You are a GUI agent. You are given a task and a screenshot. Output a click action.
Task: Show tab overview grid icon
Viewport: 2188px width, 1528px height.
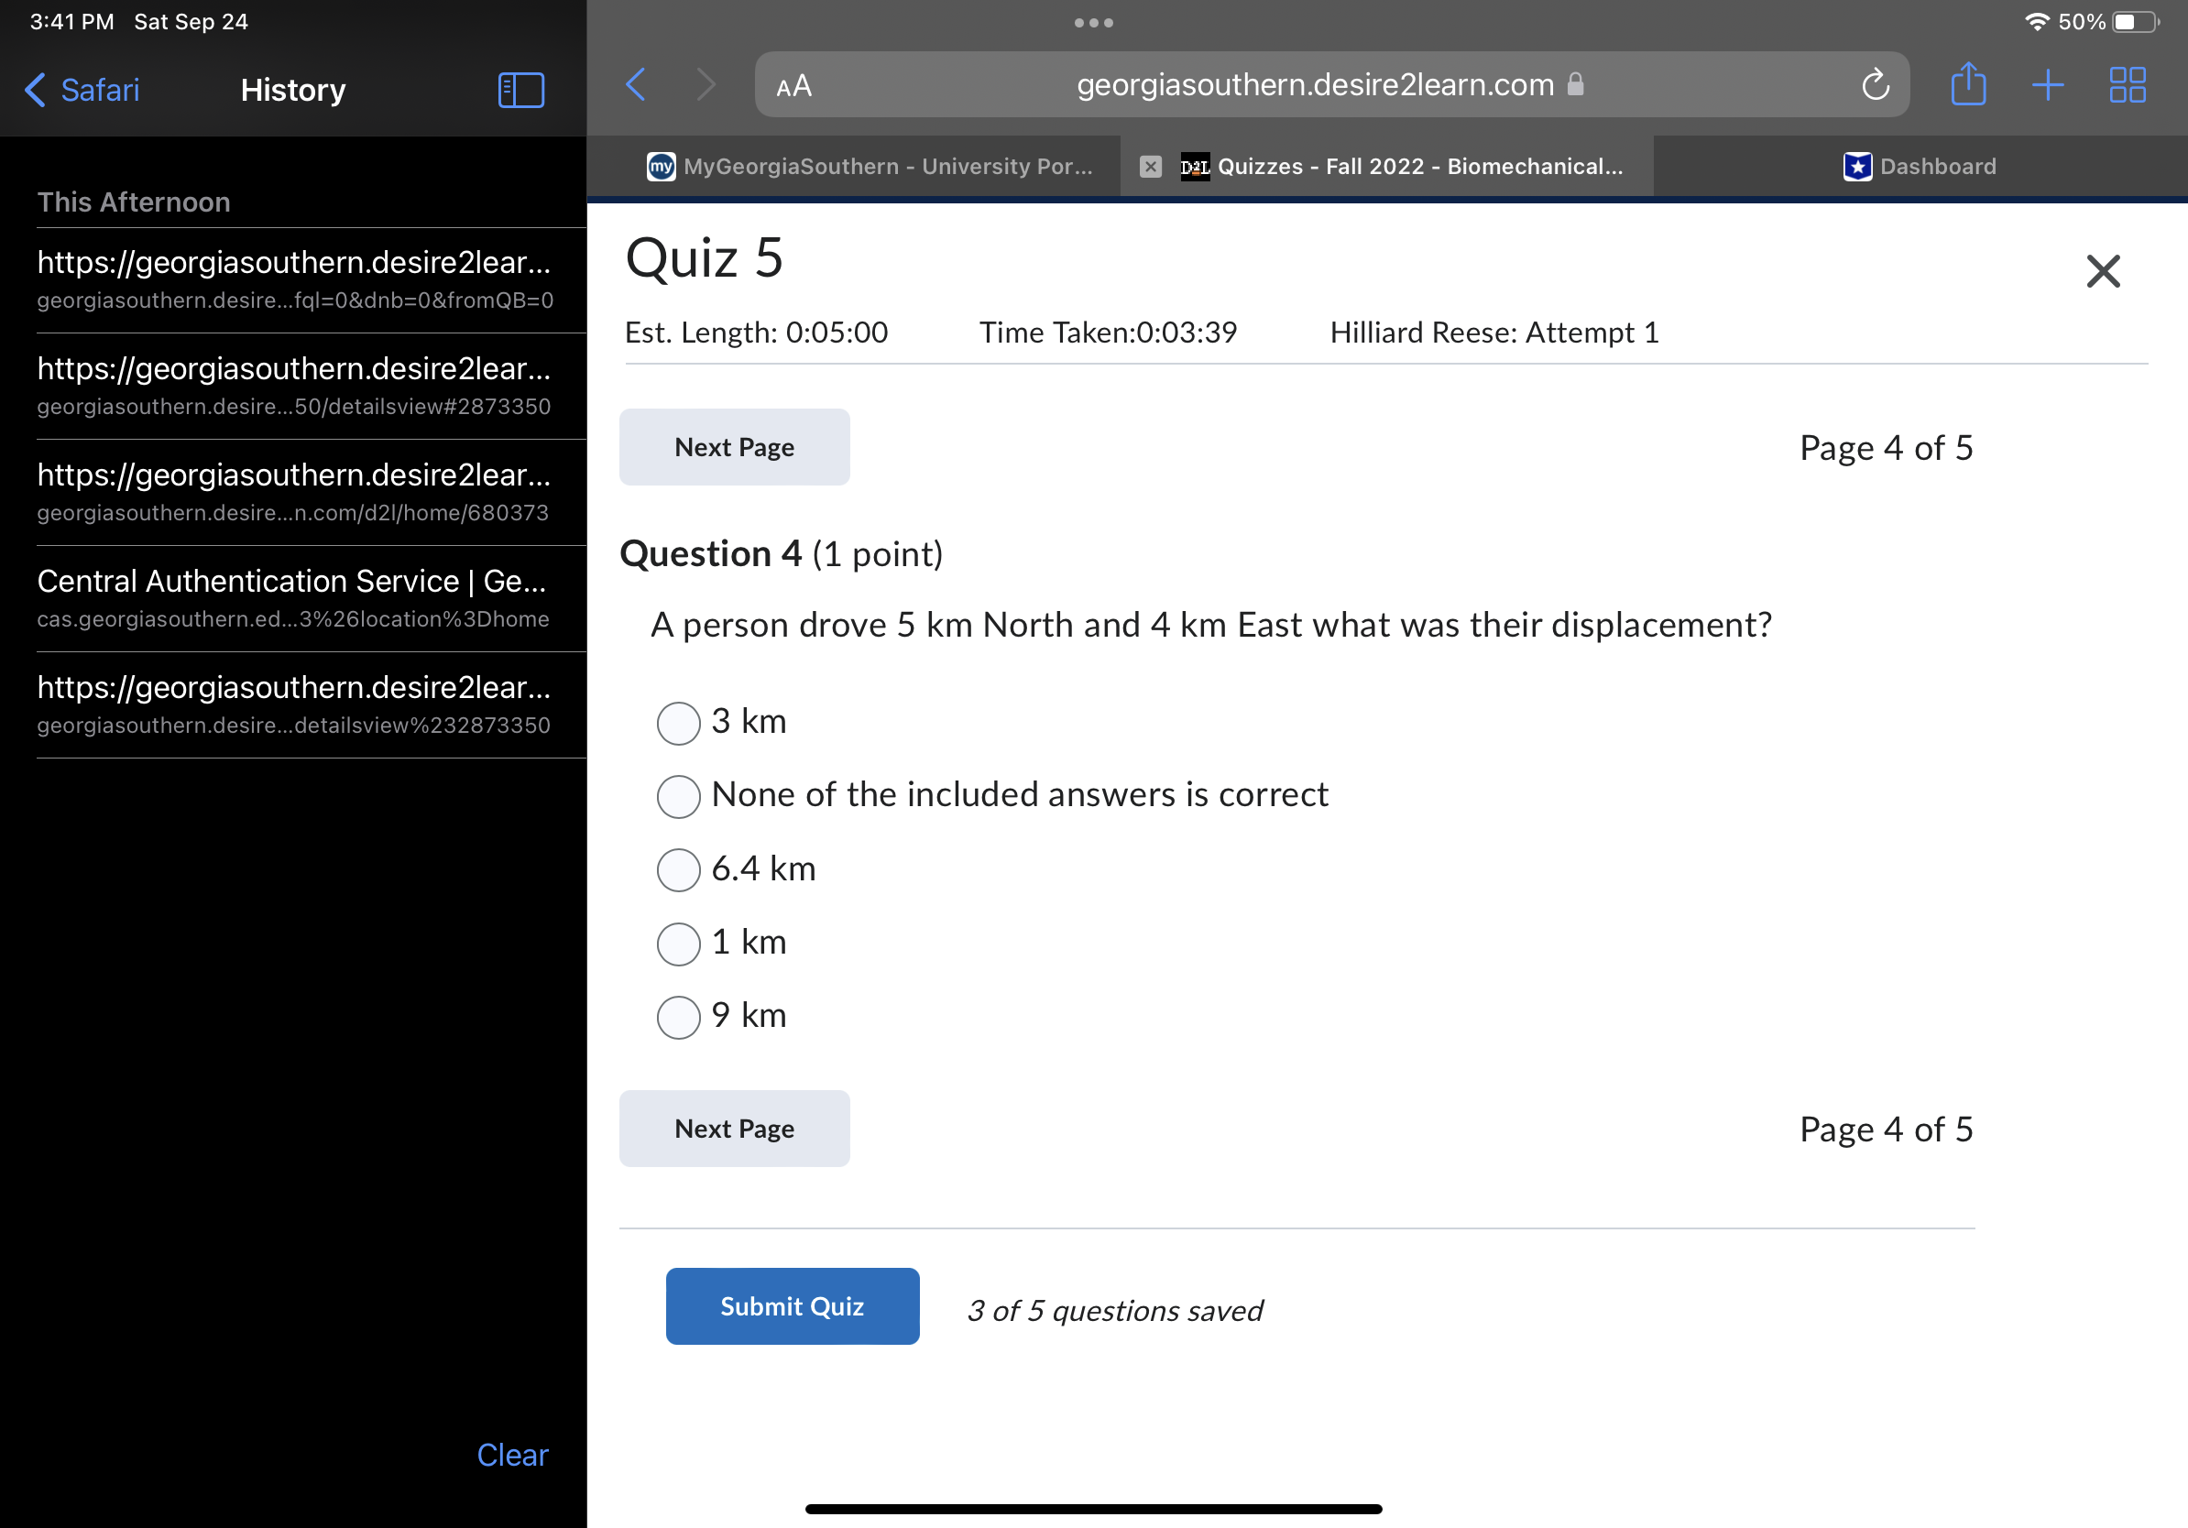(2127, 85)
